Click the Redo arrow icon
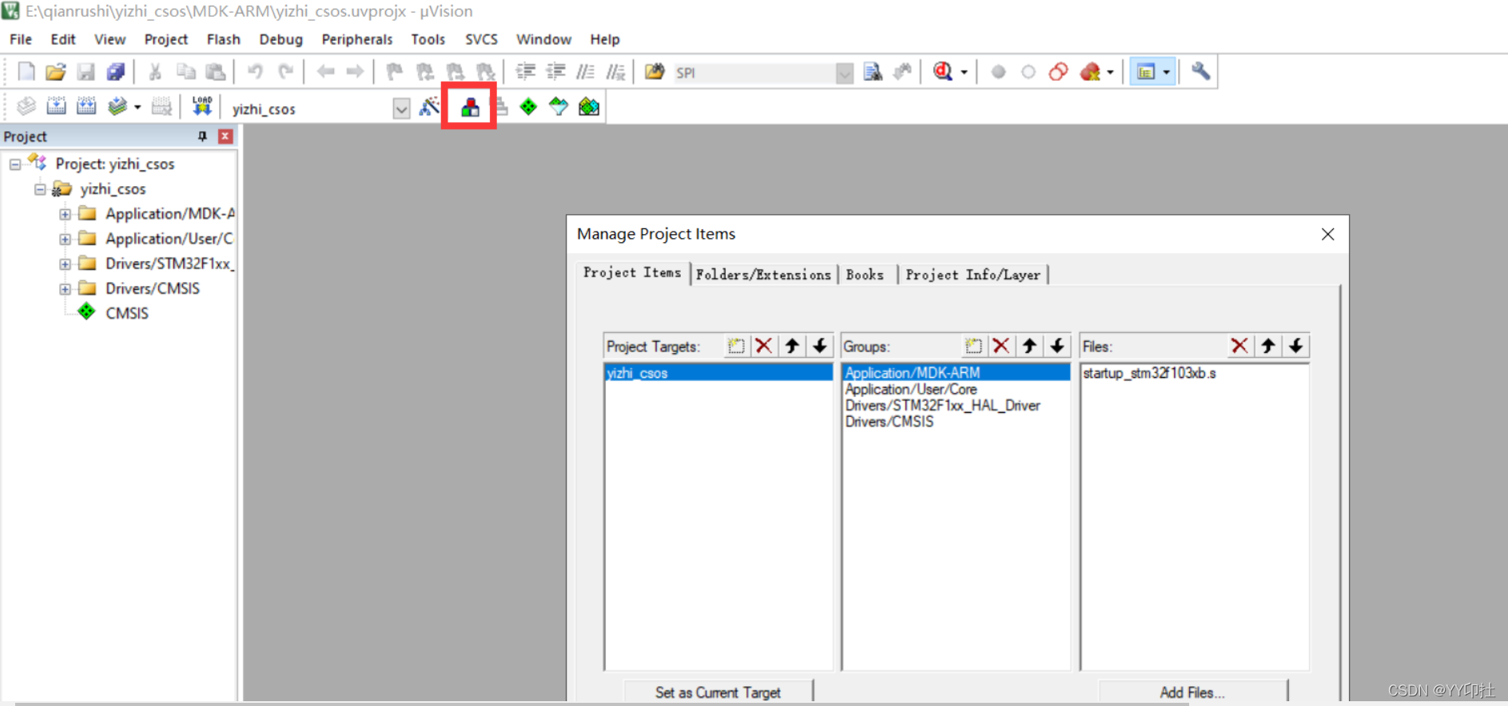 (x=285, y=72)
